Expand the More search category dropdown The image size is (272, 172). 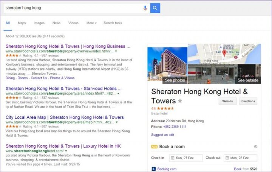point(91,23)
